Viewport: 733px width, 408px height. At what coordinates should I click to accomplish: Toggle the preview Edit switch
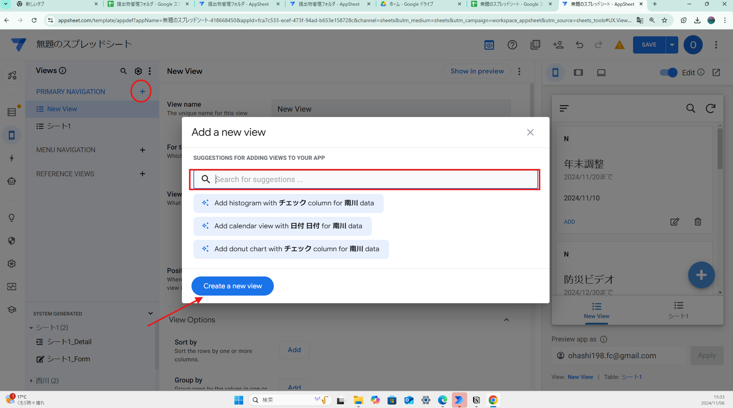click(669, 72)
